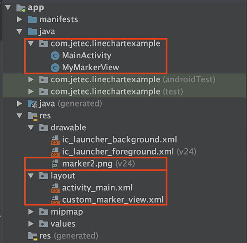The width and height of the screenshot is (247, 243).
Task: Click the java (generated) folder icon
Action: pyautogui.click(x=33, y=104)
